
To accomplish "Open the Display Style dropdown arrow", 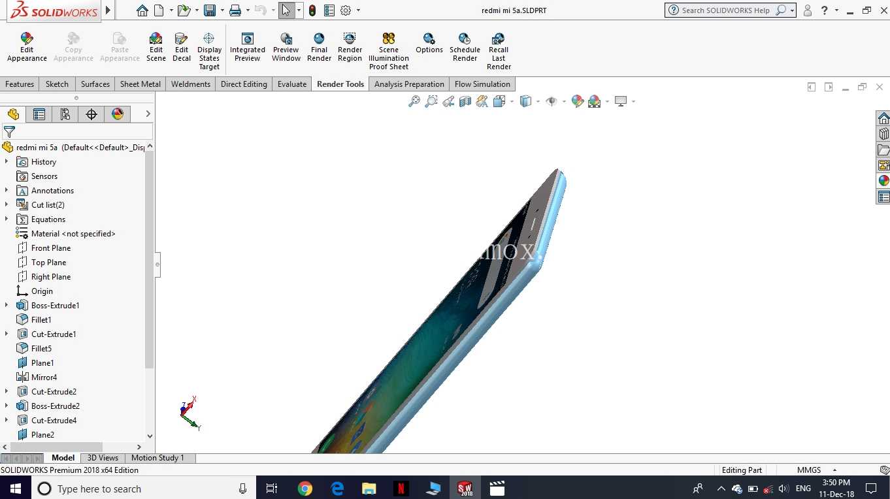I will coord(537,101).
